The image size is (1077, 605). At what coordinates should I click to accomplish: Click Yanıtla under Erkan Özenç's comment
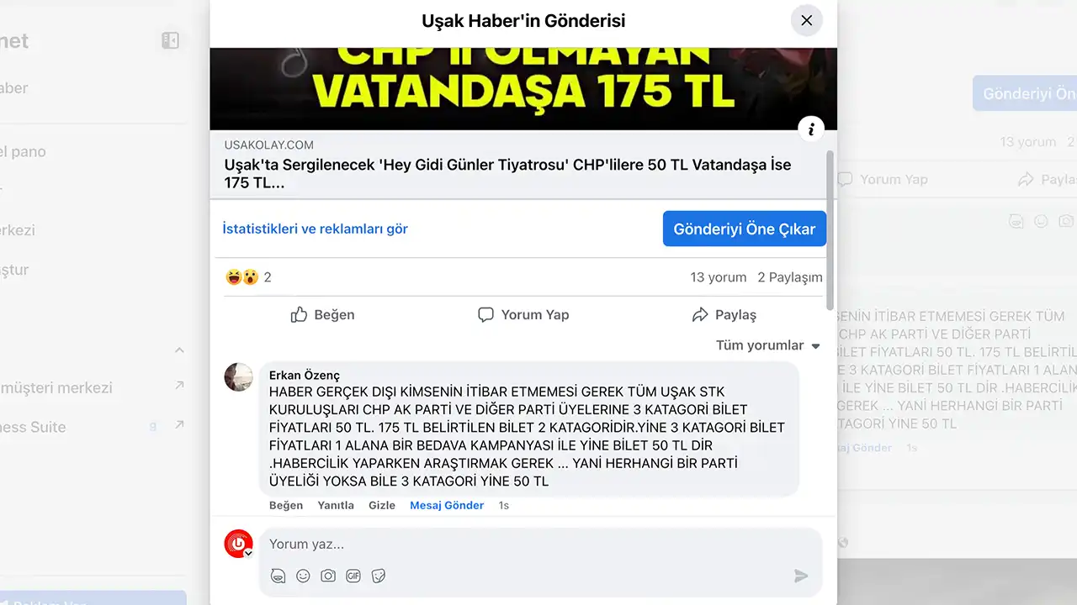click(336, 505)
